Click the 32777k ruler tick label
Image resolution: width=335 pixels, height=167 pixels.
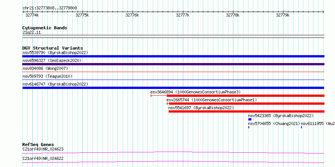pyautogui.click(x=183, y=15)
